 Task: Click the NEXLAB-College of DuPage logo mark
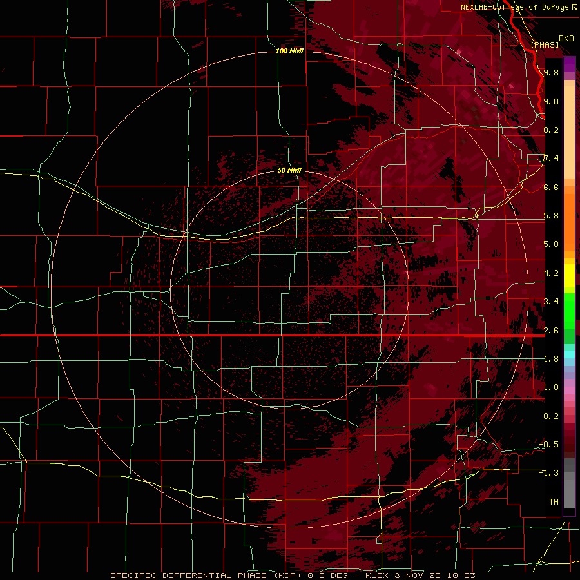tap(574, 6)
